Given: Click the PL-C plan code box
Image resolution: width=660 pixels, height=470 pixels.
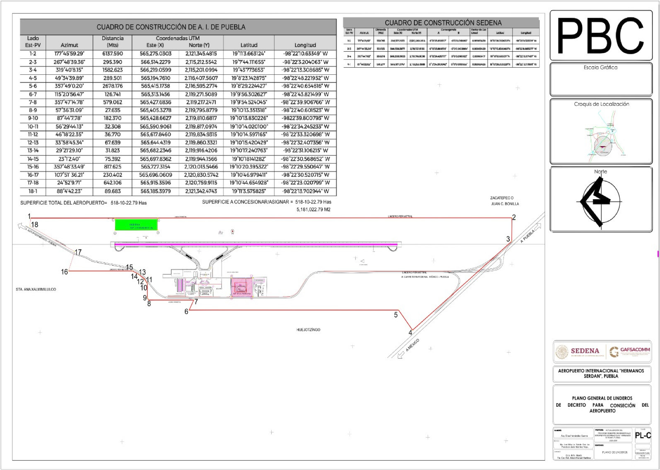Looking at the screenshot, I should (x=643, y=435).
